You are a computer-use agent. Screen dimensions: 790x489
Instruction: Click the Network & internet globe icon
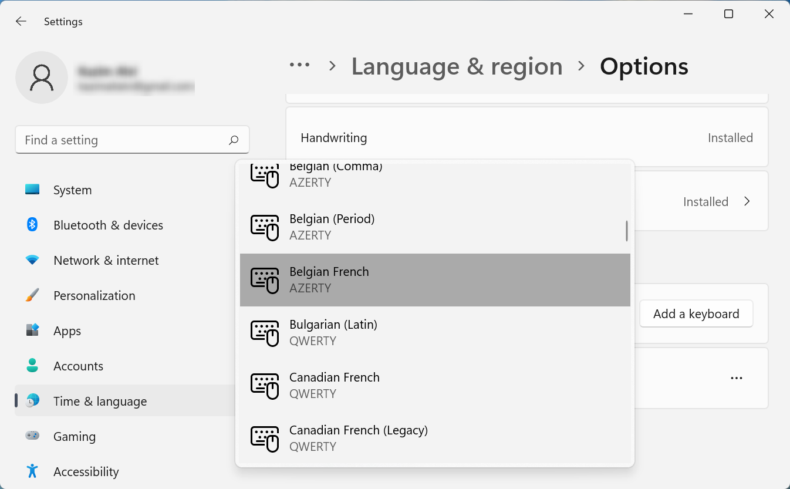32,260
